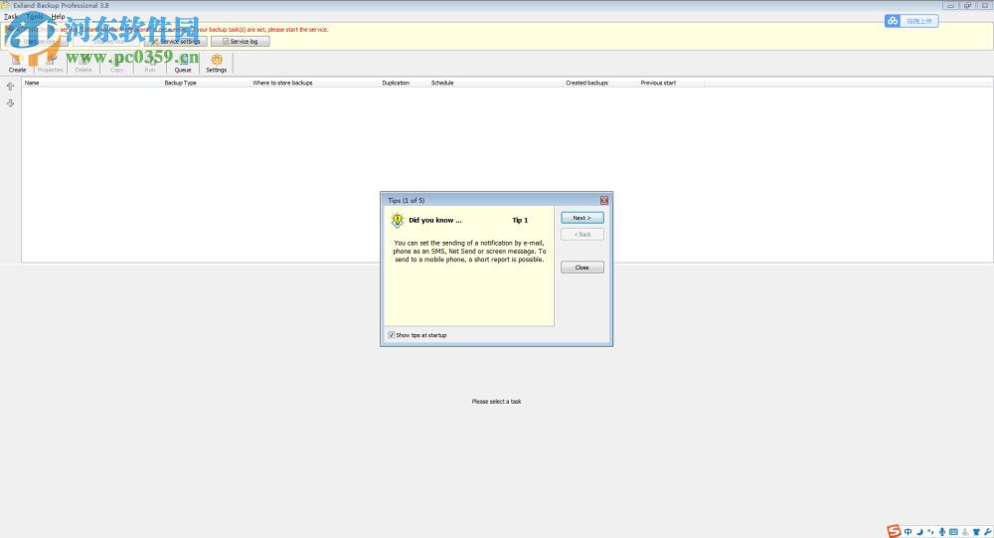Click the Create task toolbar icon
Screen dimensions: 994x538
[x=17, y=63]
